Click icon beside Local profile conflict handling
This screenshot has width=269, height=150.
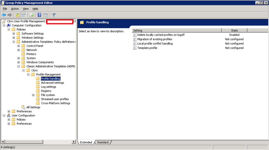(x=135, y=43)
